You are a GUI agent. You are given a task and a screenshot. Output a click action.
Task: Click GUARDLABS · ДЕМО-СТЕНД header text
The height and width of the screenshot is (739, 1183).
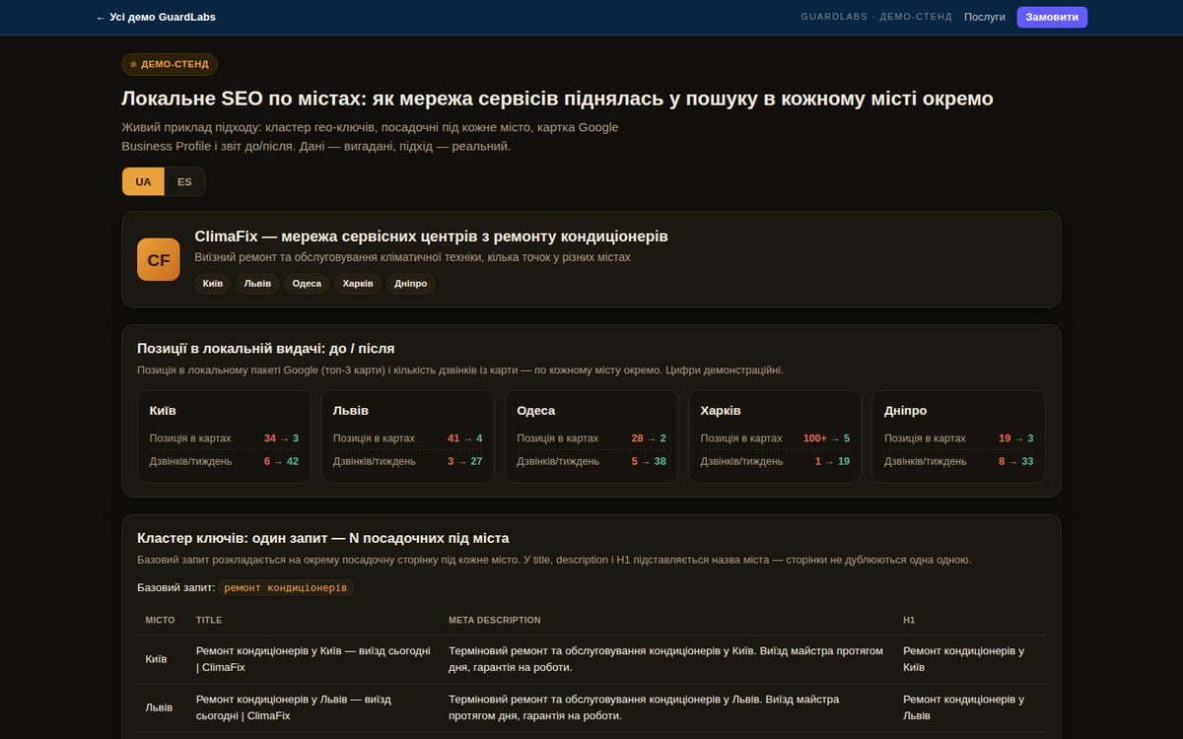(x=876, y=17)
